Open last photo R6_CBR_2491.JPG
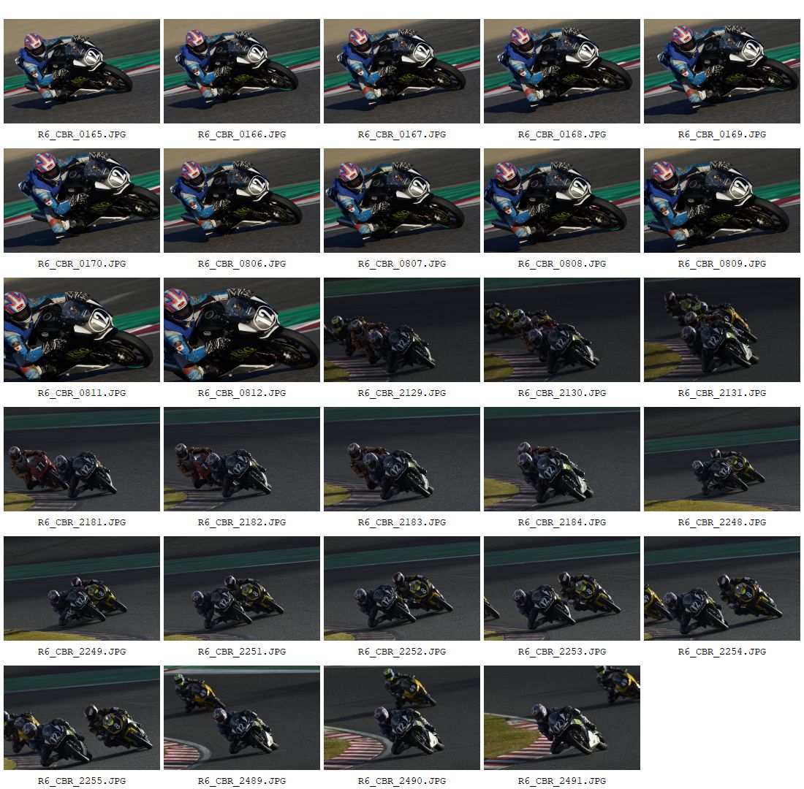The width and height of the screenshot is (804, 789). [562, 717]
